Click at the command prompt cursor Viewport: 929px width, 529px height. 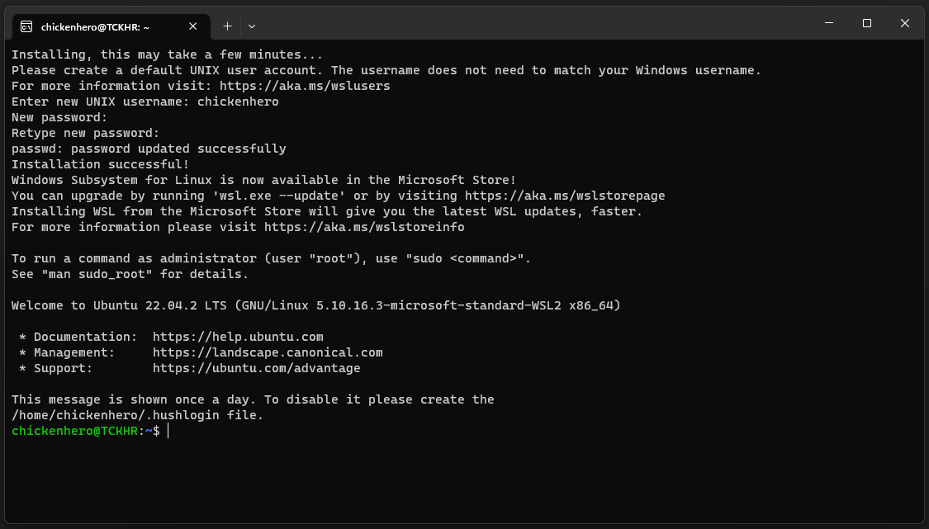(168, 431)
